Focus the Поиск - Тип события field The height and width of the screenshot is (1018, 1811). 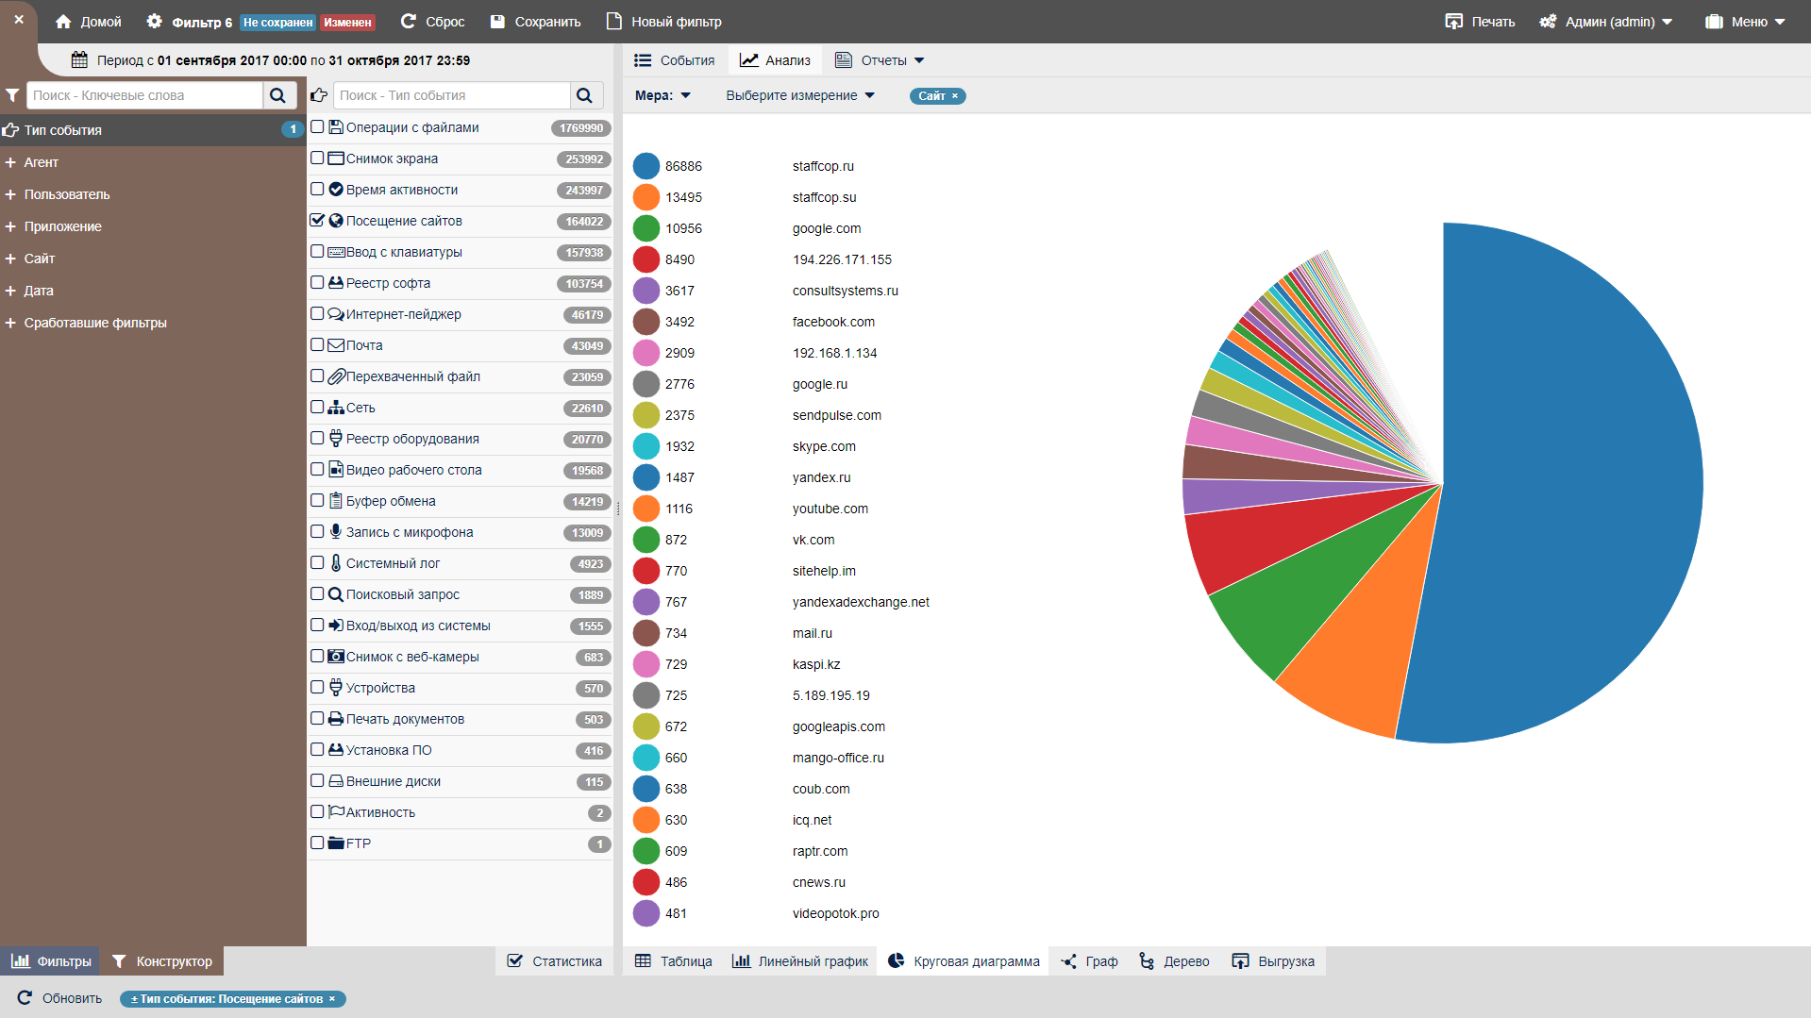point(452,95)
